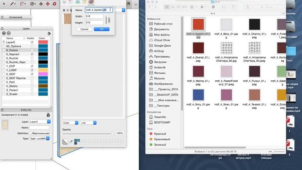Adjust the Opacity slider handle
The width and height of the screenshot is (302, 170).
(x=112, y=133)
